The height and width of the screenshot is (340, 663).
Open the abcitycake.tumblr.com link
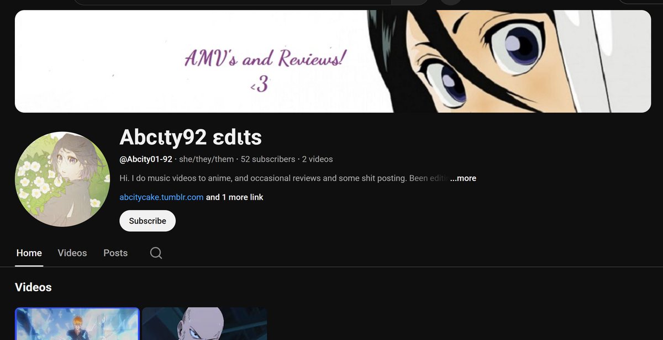(x=161, y=197)
